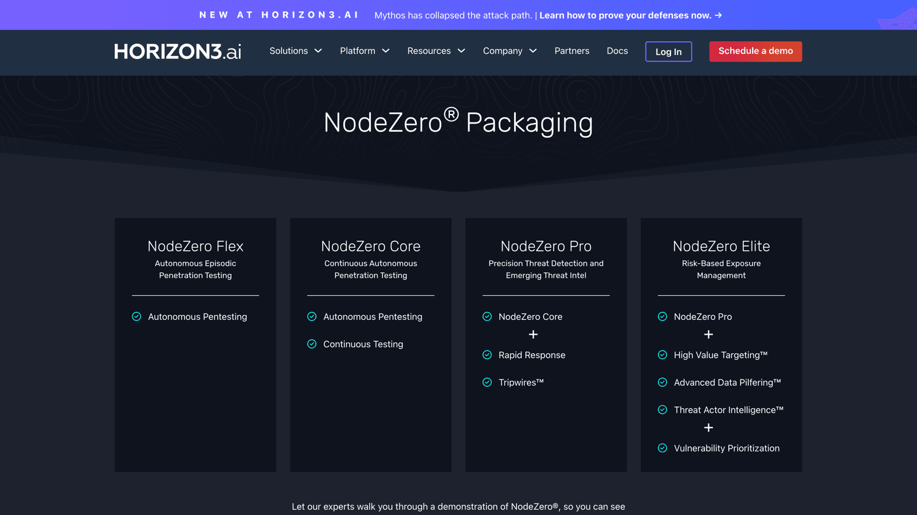The width and height of the screenshot is (917, 515).
Task: Click 'Mythos has collapsed the attack path' text
Action: (453, 15)
